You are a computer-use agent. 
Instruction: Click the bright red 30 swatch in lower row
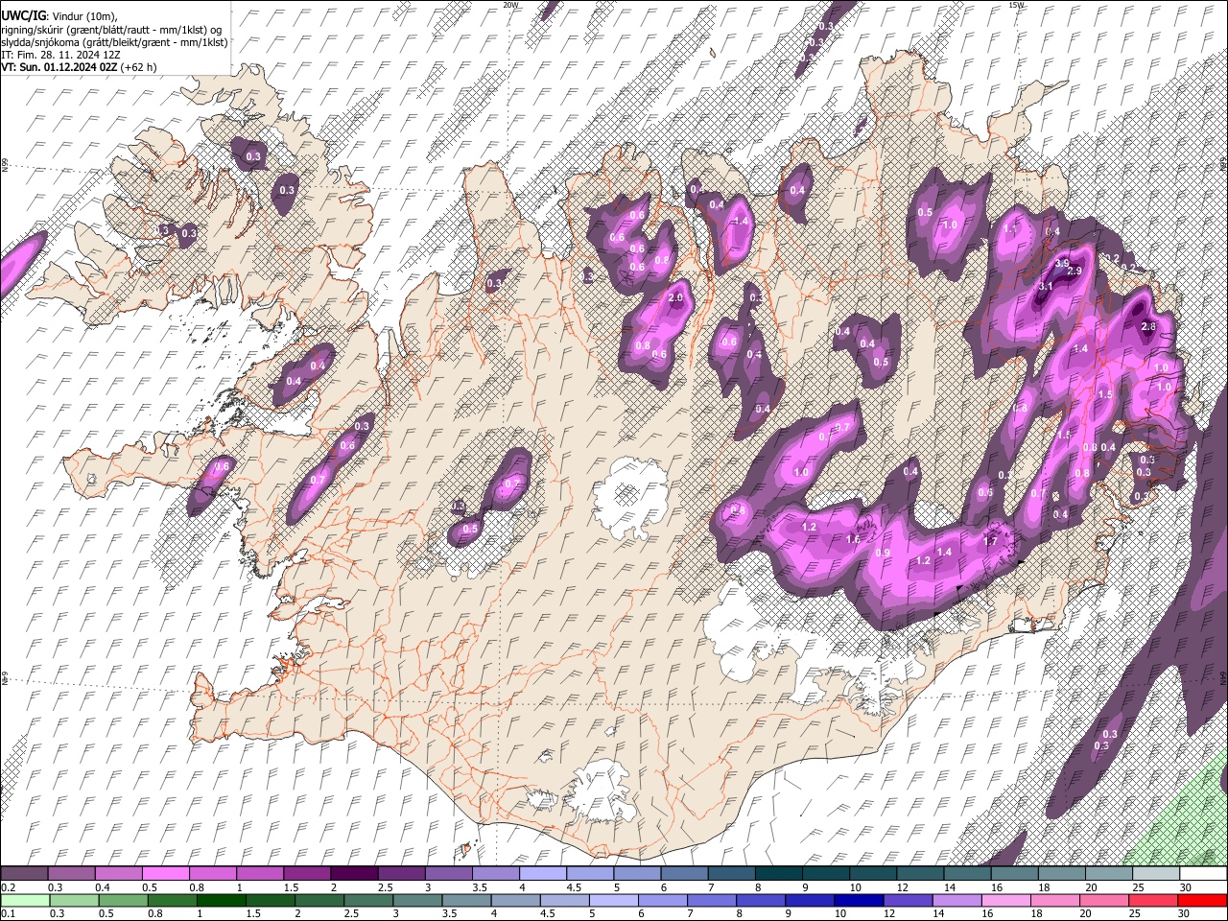(x=1203, y=900)
